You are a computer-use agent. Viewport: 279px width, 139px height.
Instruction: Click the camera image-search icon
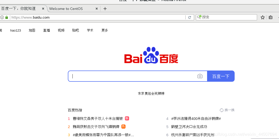click(200, 76)
